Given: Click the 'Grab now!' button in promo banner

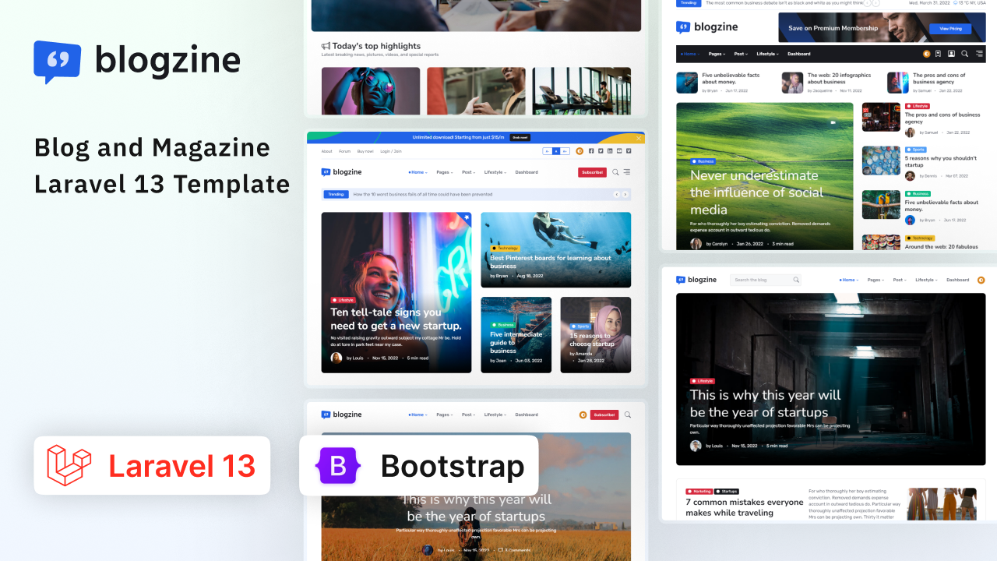Looking at the screenshot, I should click(520, 137).
